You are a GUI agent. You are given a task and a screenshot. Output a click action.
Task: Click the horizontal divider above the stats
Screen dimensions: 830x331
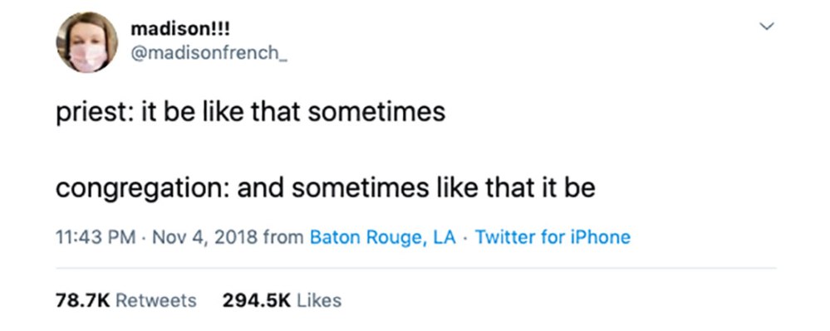click(x=415, y=268)
